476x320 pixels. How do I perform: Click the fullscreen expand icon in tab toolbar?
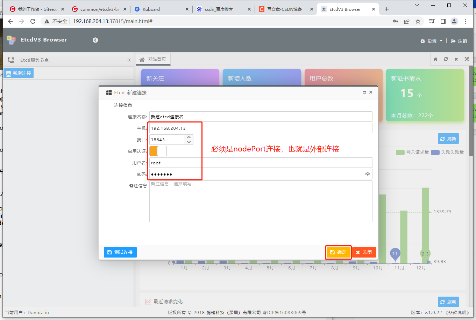point(467,59)
